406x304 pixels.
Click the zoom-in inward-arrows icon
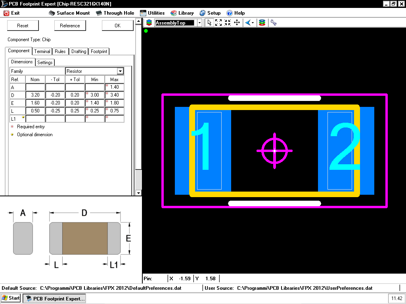228,23
